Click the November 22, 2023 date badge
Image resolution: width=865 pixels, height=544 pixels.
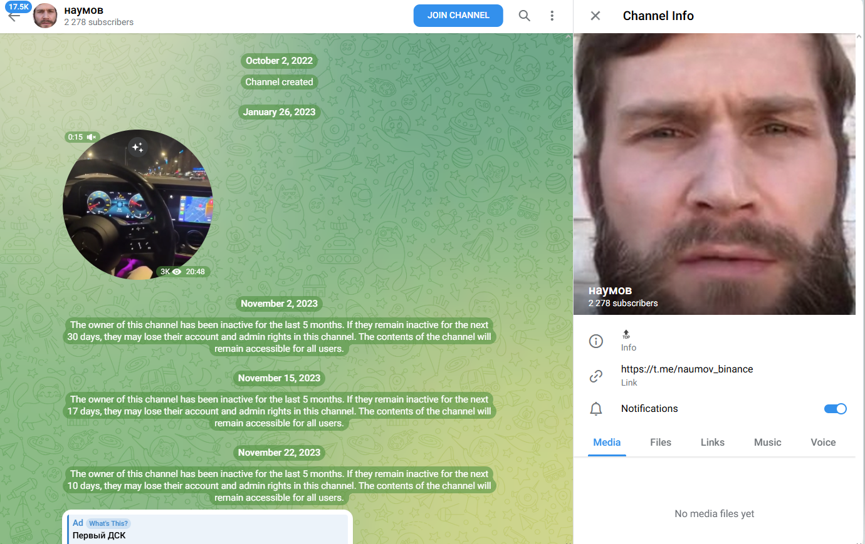(x=279, y=453)
